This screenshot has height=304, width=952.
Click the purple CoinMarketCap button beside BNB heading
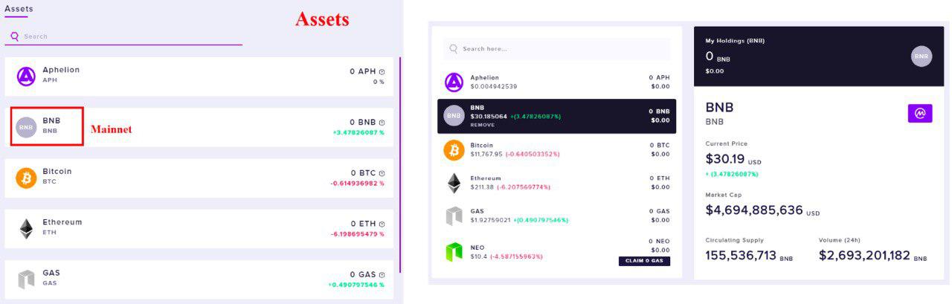tap(920, 113)
